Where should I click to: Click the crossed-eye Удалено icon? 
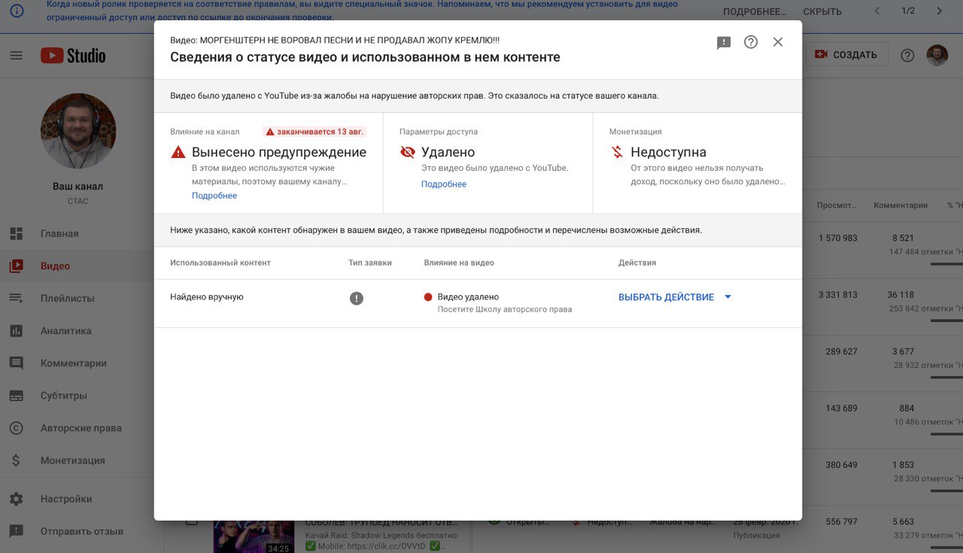[408, 152]
